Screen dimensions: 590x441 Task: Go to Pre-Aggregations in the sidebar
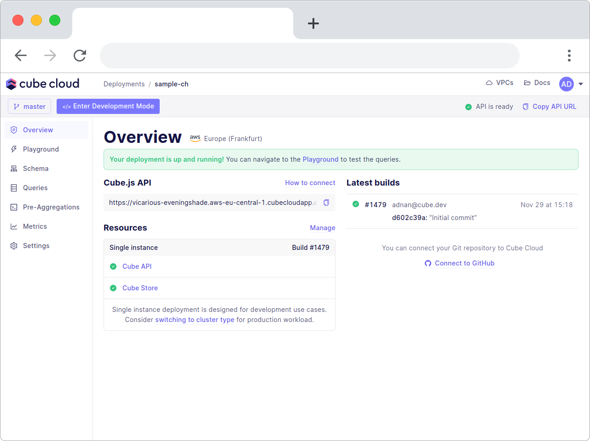[x=51, y=207]
